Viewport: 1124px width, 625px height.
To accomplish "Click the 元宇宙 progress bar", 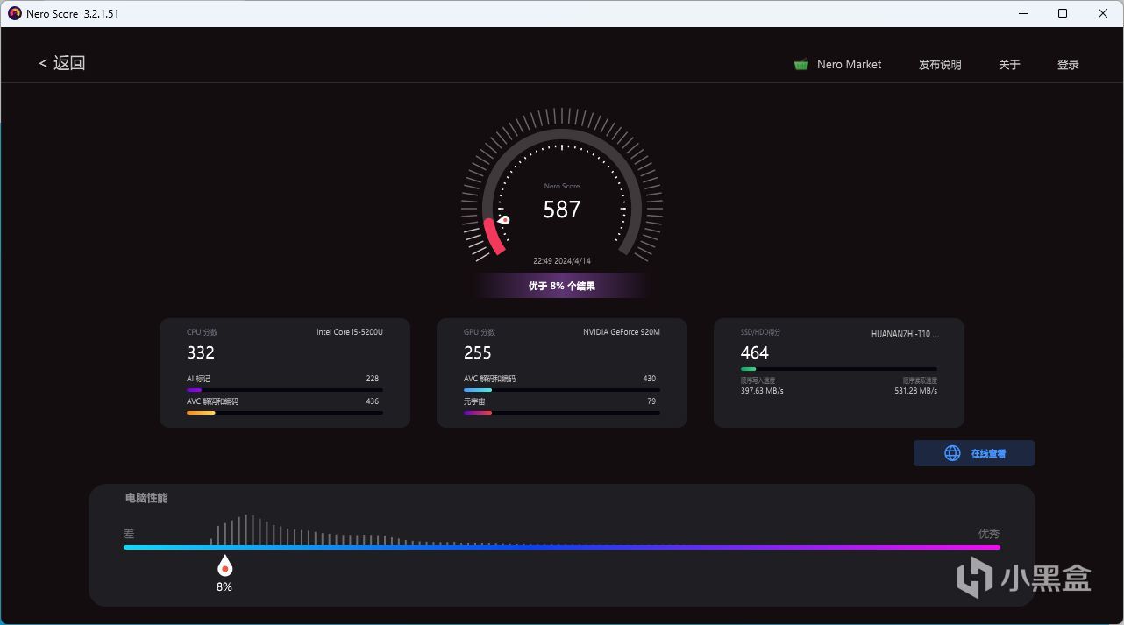I will click(561, 413).
